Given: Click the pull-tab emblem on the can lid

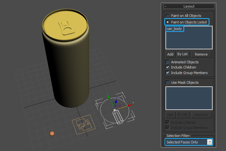Looking at the screenshot, I should point(65,28).
